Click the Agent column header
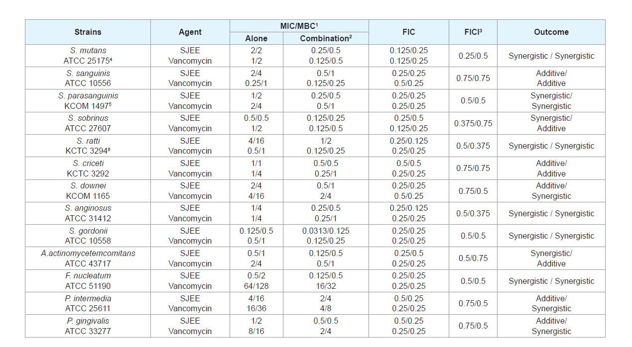The width and height of the screenshot is (632, 347). coord(190,32)
